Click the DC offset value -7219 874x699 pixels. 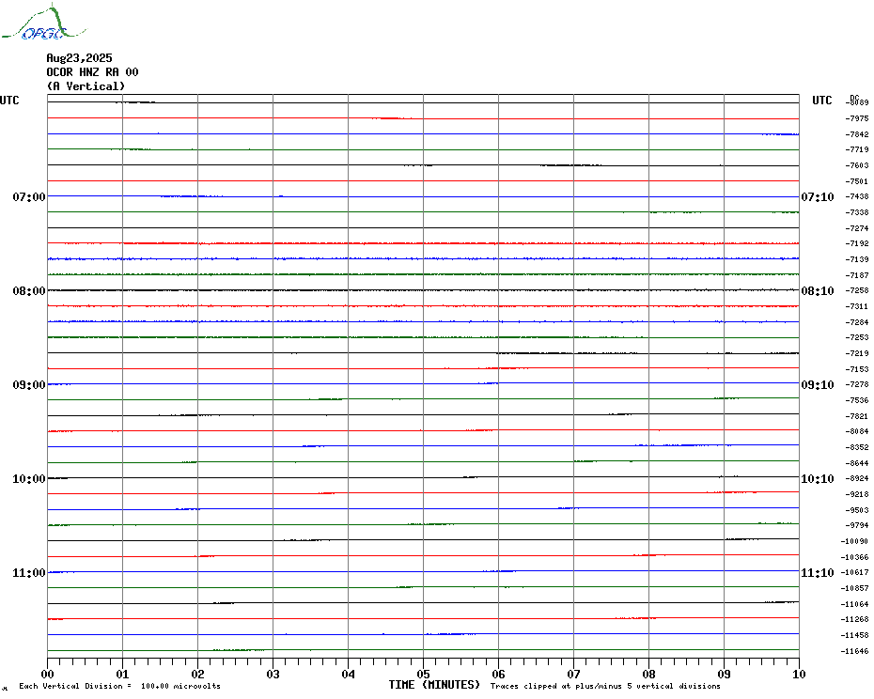point(857,353)
